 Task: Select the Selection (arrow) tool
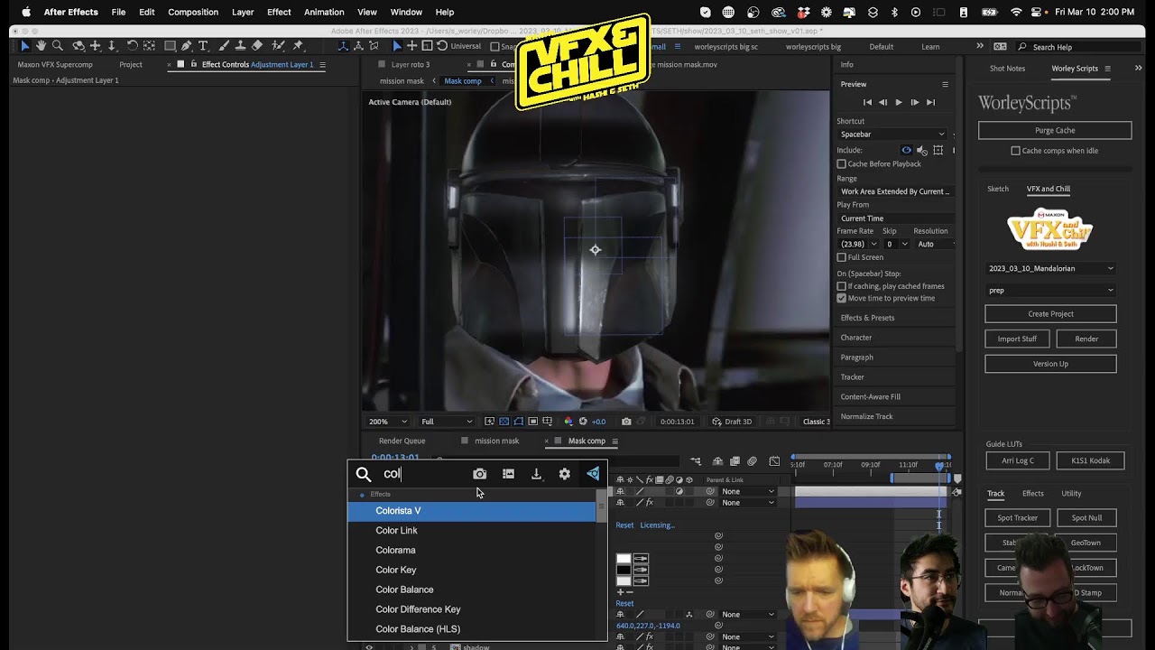pos(25,46)
